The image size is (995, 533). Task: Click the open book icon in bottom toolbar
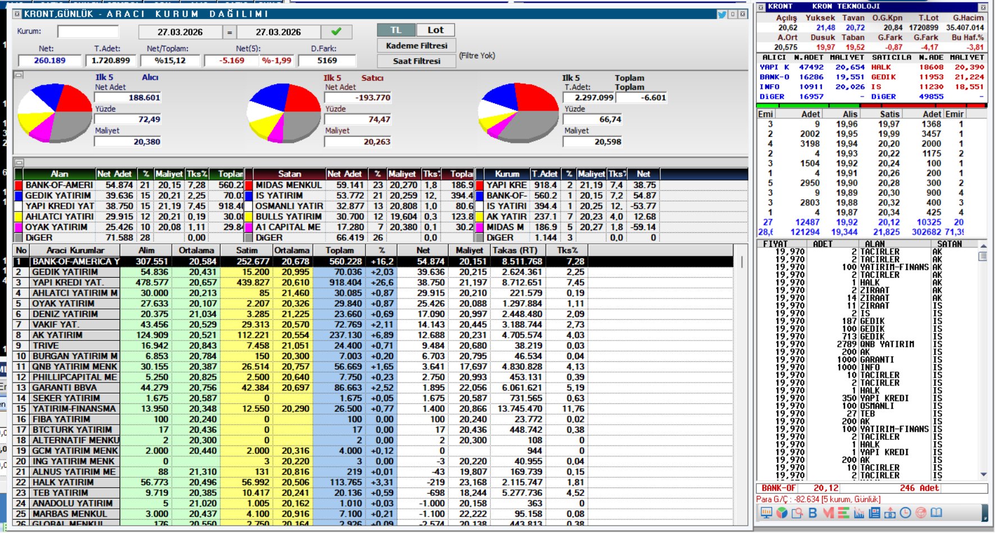click(x=936, y=513)
